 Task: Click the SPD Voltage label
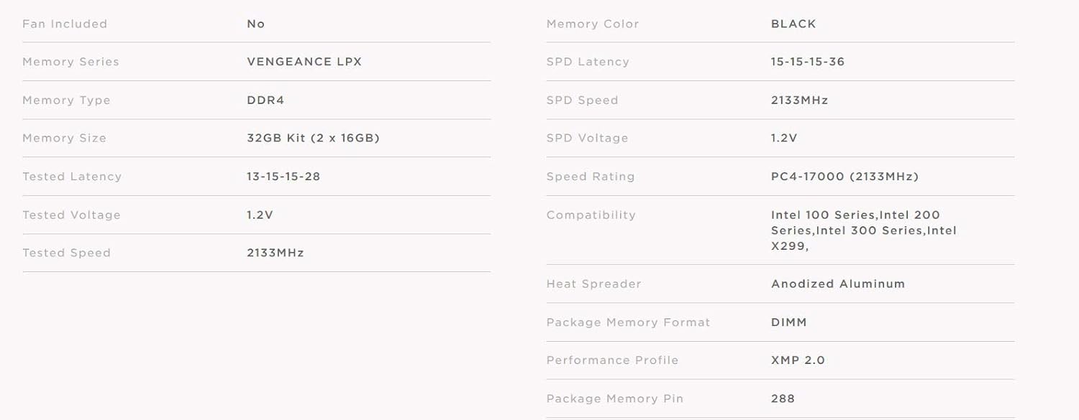point(587,139)
